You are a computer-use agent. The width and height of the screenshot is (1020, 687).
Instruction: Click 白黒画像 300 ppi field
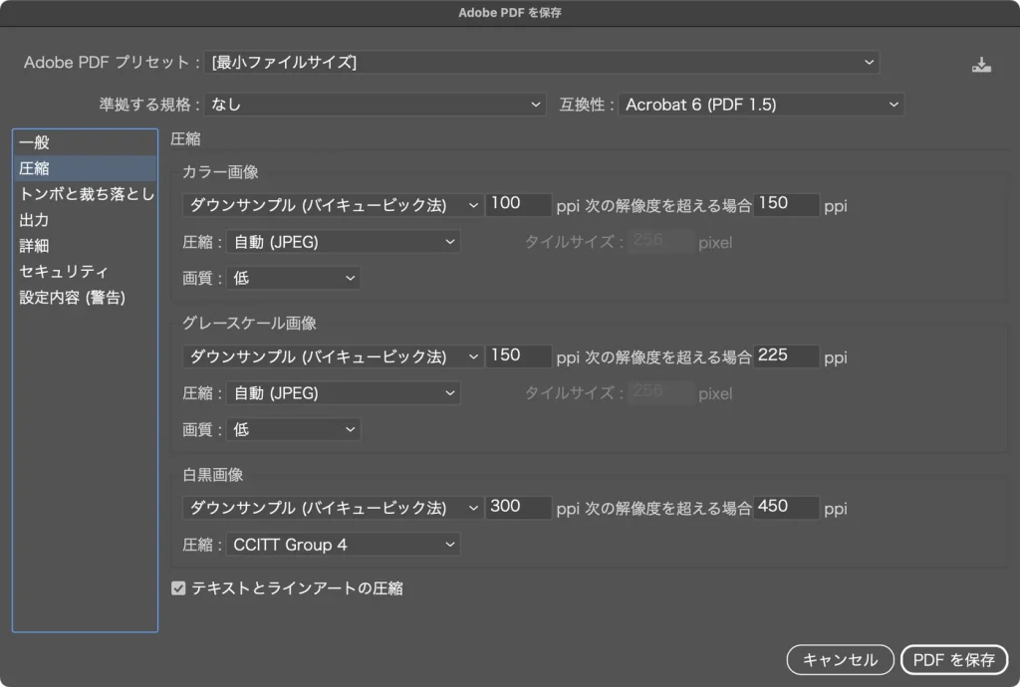[518, 507]
